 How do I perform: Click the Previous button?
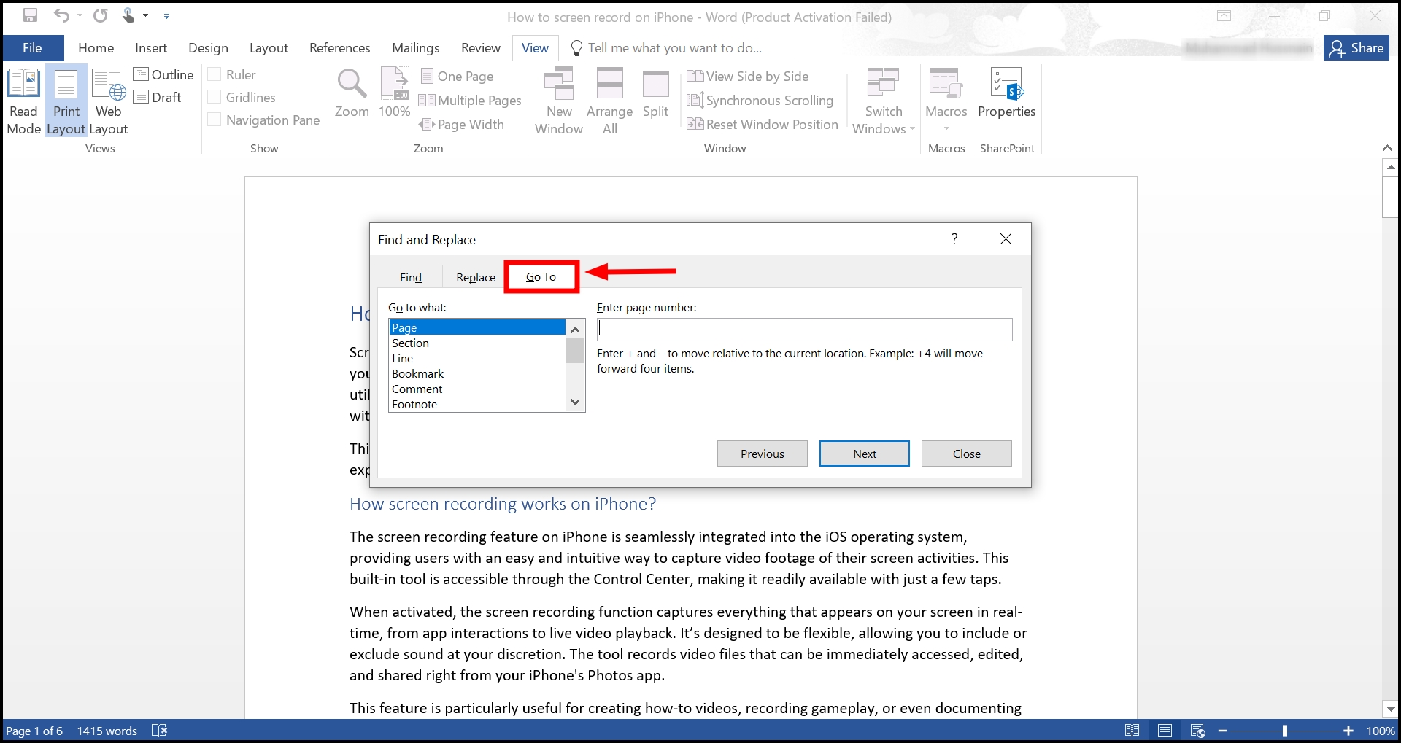tap(763, 454)
